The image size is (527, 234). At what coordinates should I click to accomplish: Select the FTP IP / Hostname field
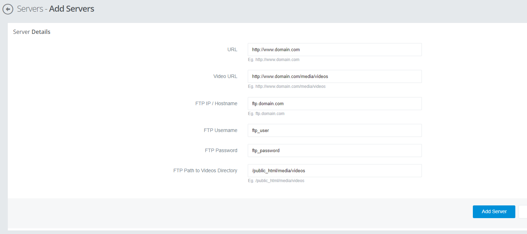[x=334, y=103]
